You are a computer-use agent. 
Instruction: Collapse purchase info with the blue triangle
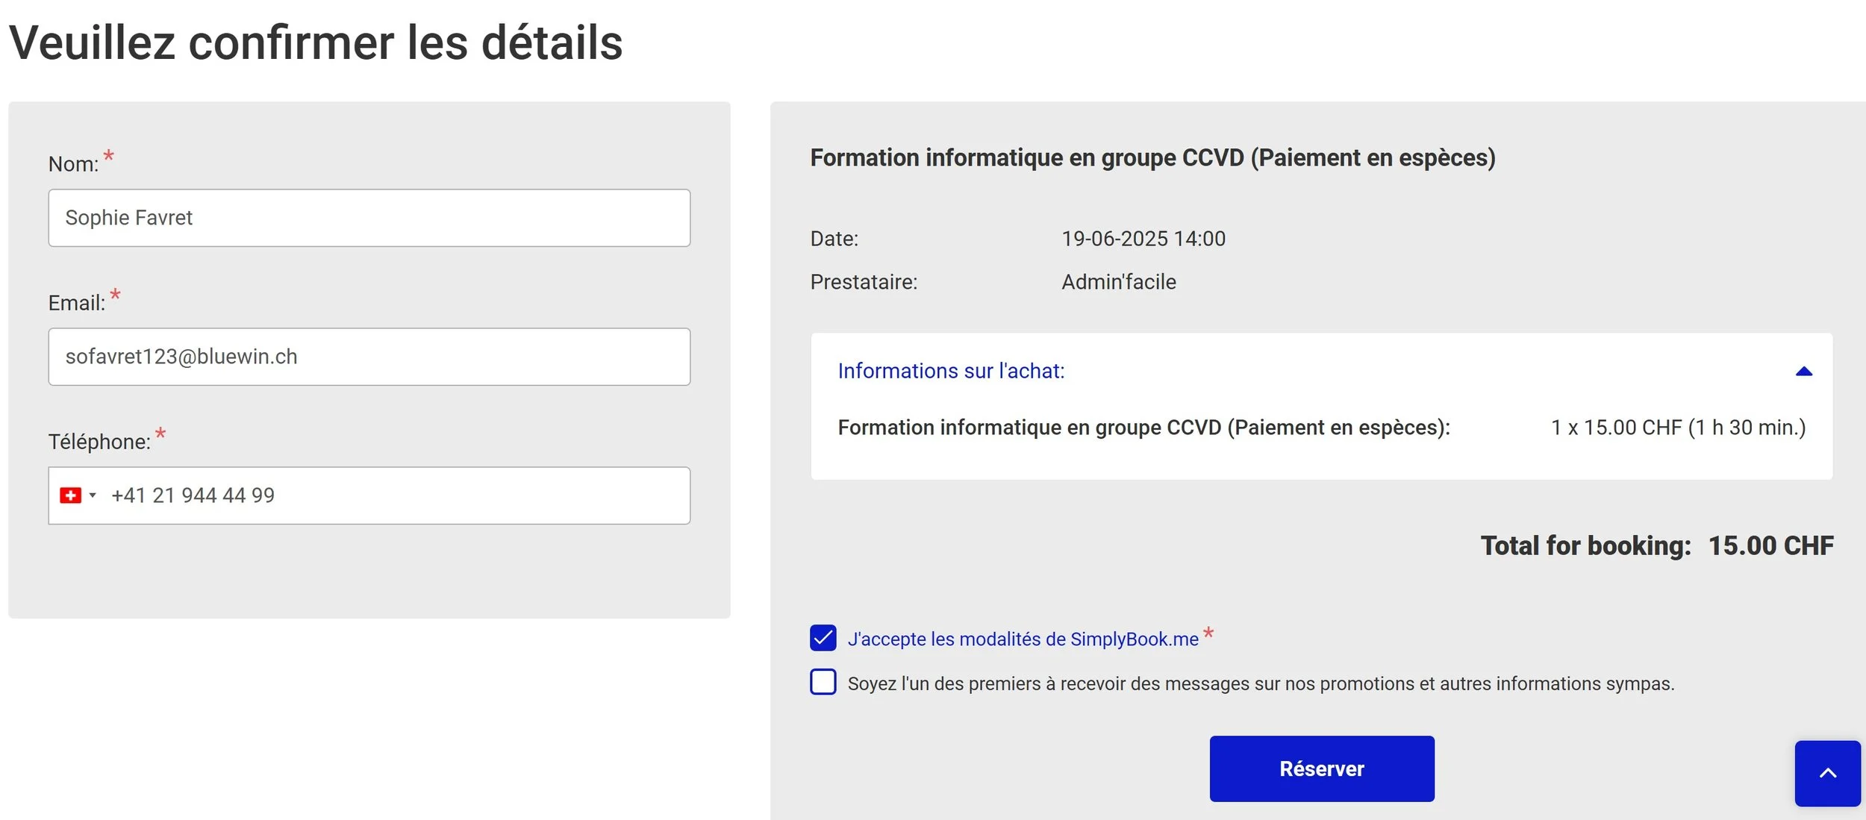pyautogui.click(x=1803, y=372)
